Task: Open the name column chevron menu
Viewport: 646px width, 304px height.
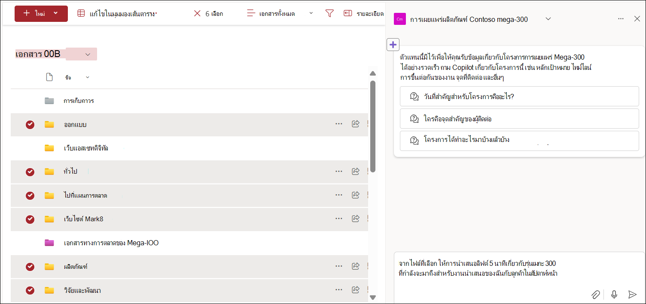Action: (88, 77)
